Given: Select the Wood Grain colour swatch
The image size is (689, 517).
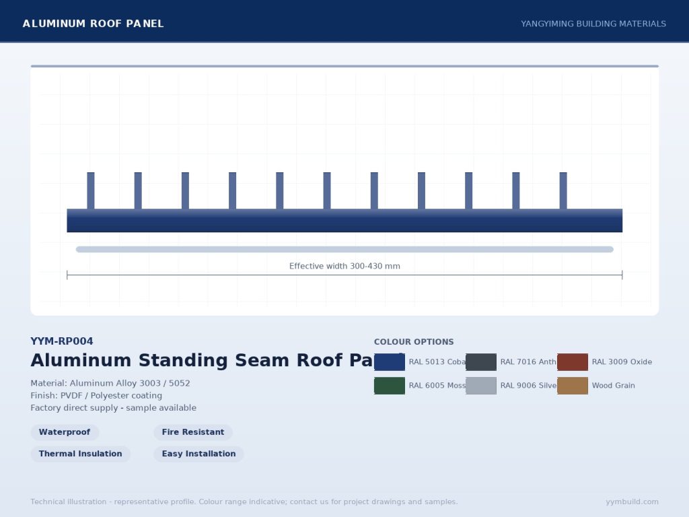Looking at the screenshot, I should pyautogui.click(x=573, y=386).
